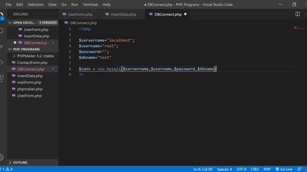Change encoding via UTF-8 status item
Viewport: 307px width, 172px height.
click(241, 169)
